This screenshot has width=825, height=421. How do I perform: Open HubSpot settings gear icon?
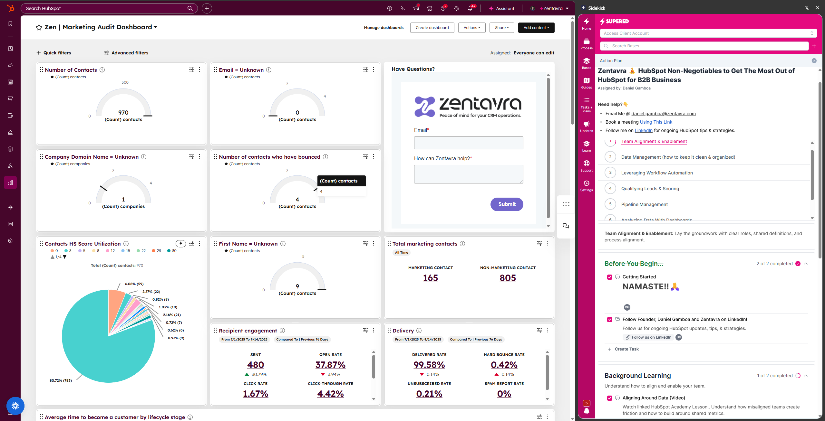coord(457,9)
